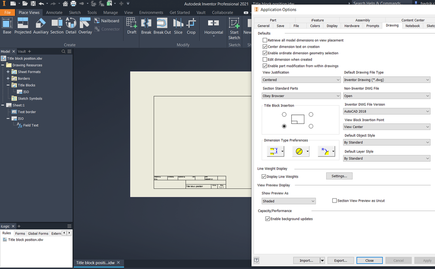
Task: Select Test border in the browser tree
Action: pos(27,112)
